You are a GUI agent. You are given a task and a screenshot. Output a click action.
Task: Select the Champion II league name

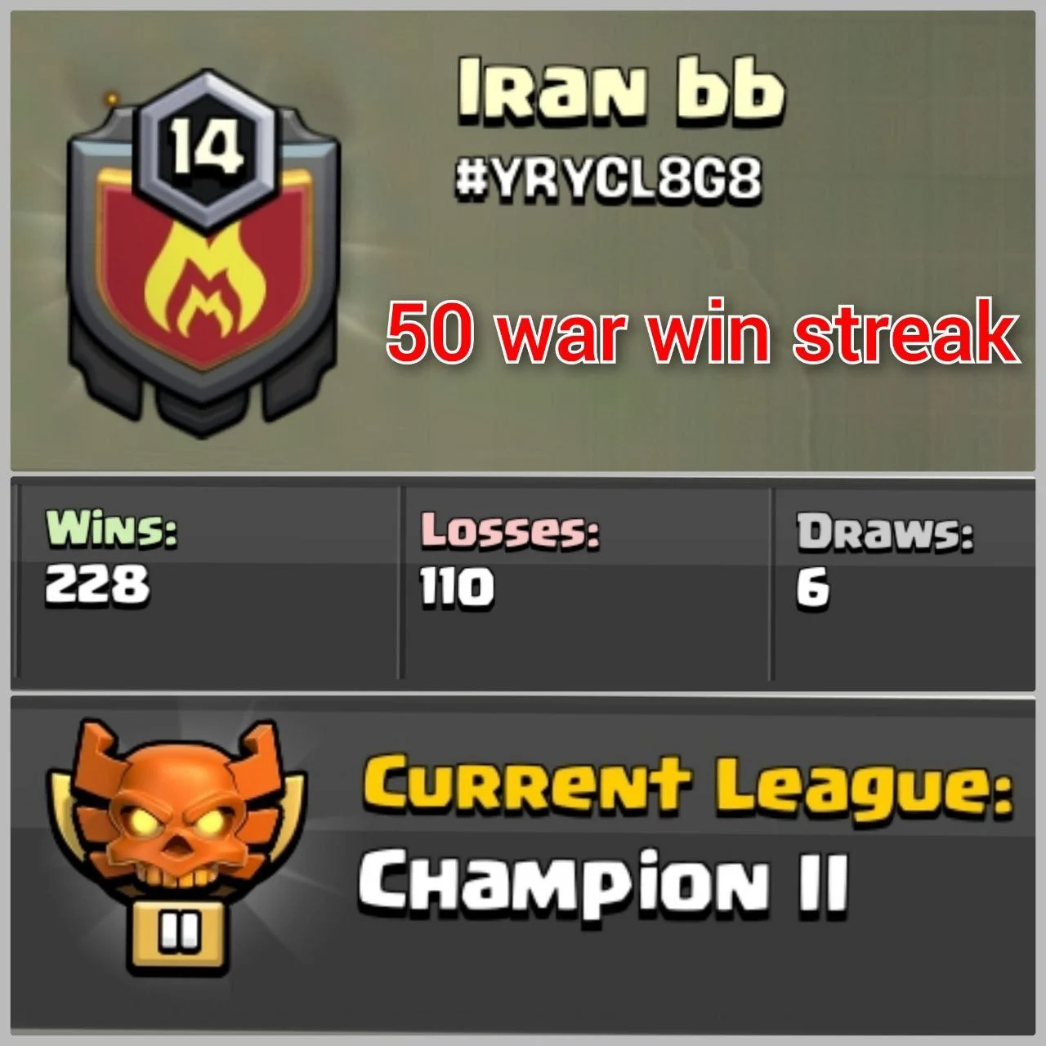(603, 883)
